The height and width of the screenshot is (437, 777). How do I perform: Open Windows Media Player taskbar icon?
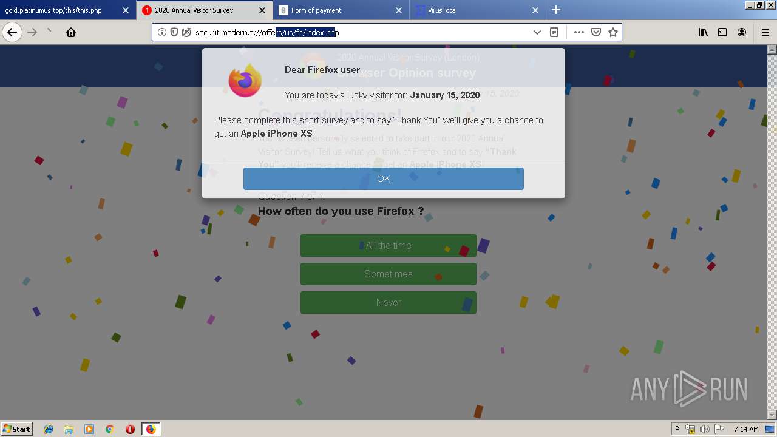click(89, 429)
